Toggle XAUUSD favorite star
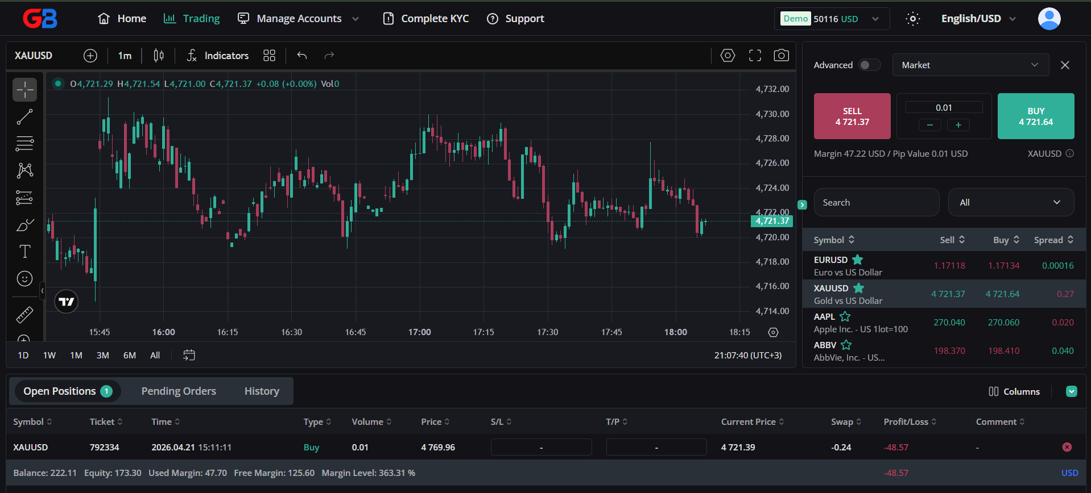 (x=859, y=288)
